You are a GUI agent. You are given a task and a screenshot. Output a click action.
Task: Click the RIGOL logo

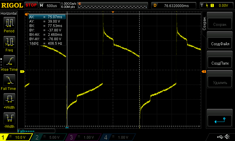(x=12, y=5)
